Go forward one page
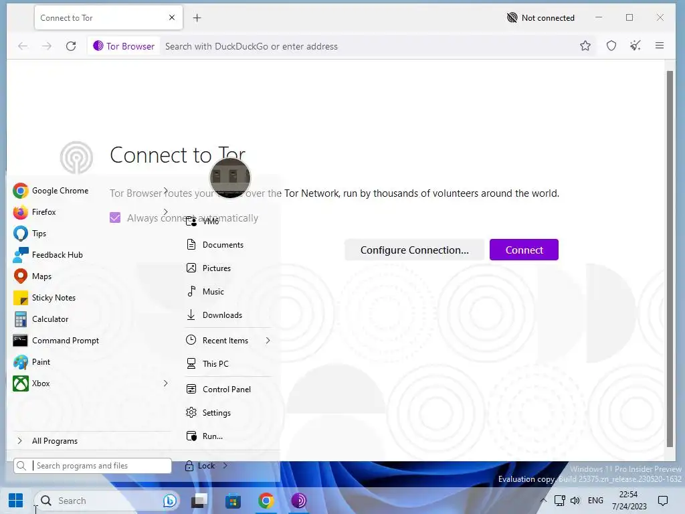 pos(47,46)
